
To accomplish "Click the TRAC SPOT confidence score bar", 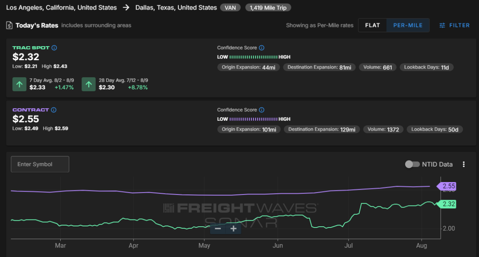I will point(253,57).
